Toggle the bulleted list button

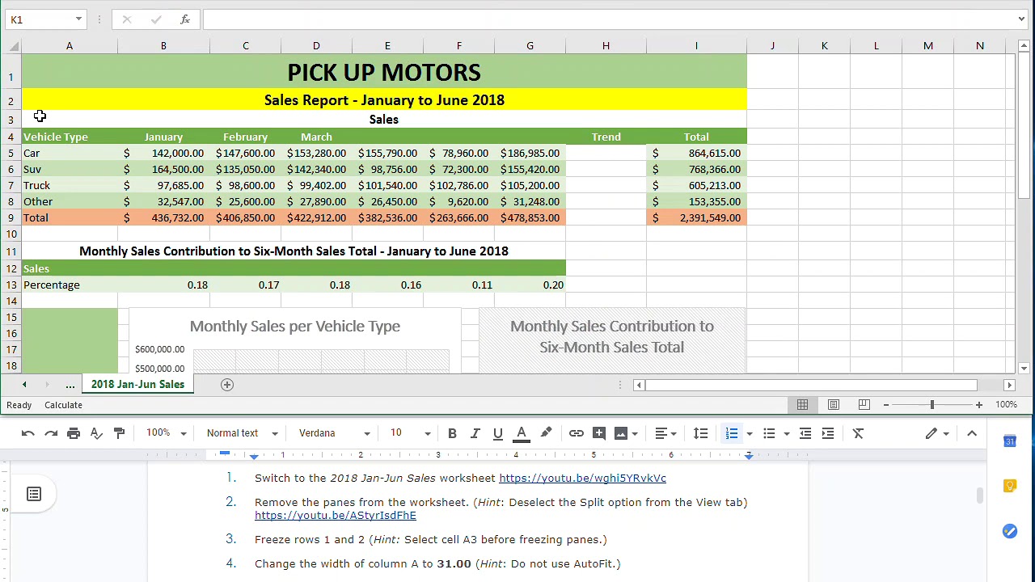769,433
